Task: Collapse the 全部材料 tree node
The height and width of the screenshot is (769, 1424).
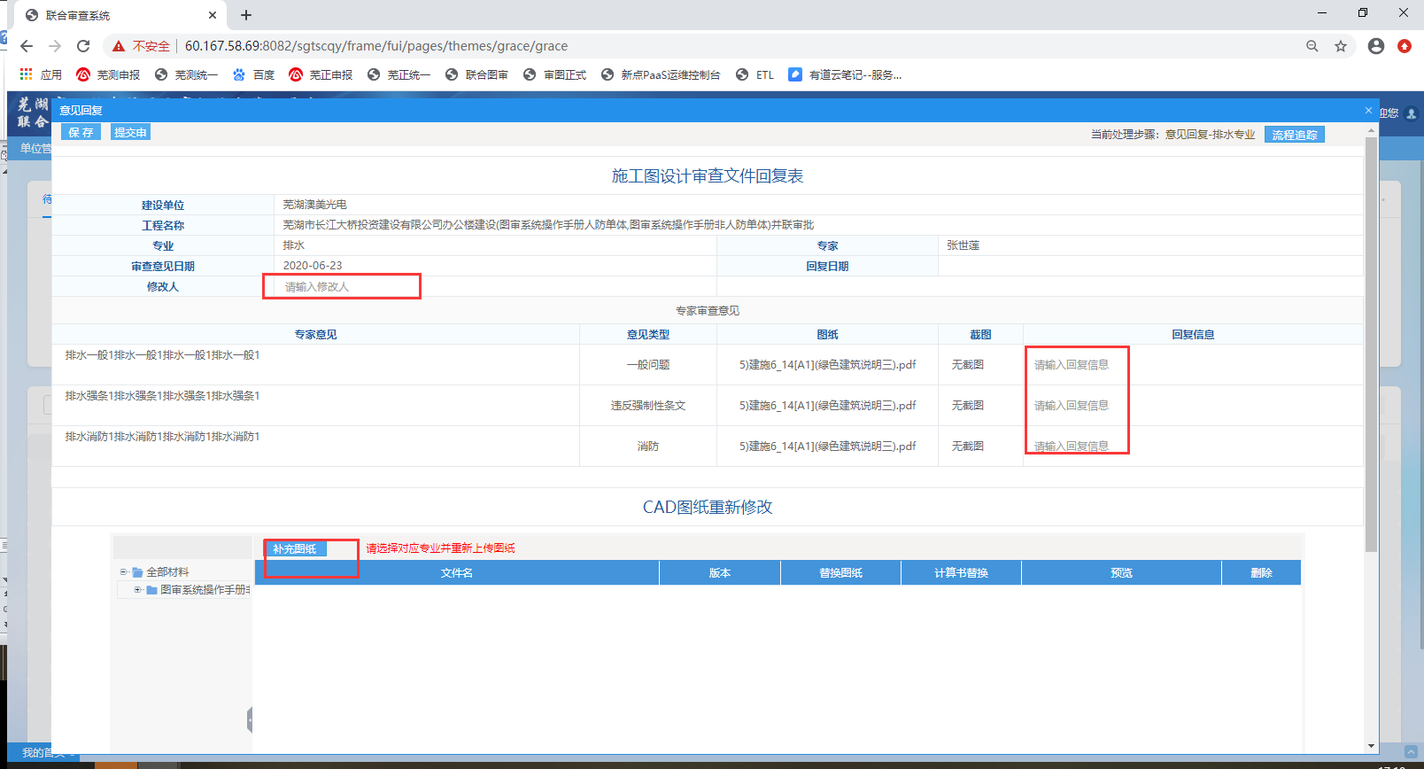Action: pyautogui.click(x=124, y=572)
